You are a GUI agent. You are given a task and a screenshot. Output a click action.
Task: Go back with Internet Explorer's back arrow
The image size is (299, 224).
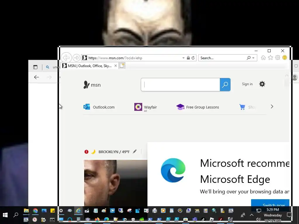click(66, 57)
